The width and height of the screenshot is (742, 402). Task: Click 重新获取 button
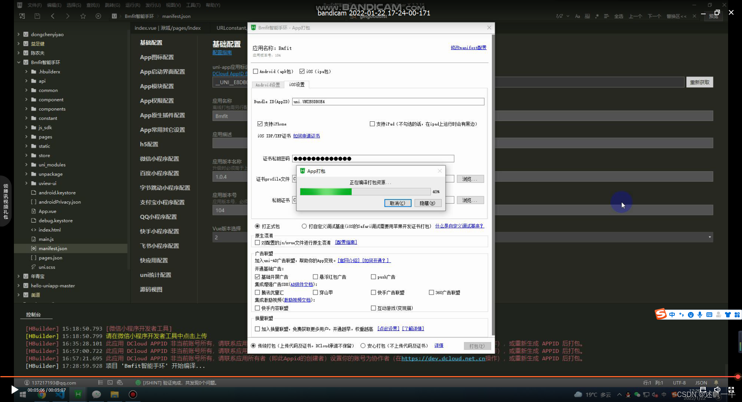(699, 82)
